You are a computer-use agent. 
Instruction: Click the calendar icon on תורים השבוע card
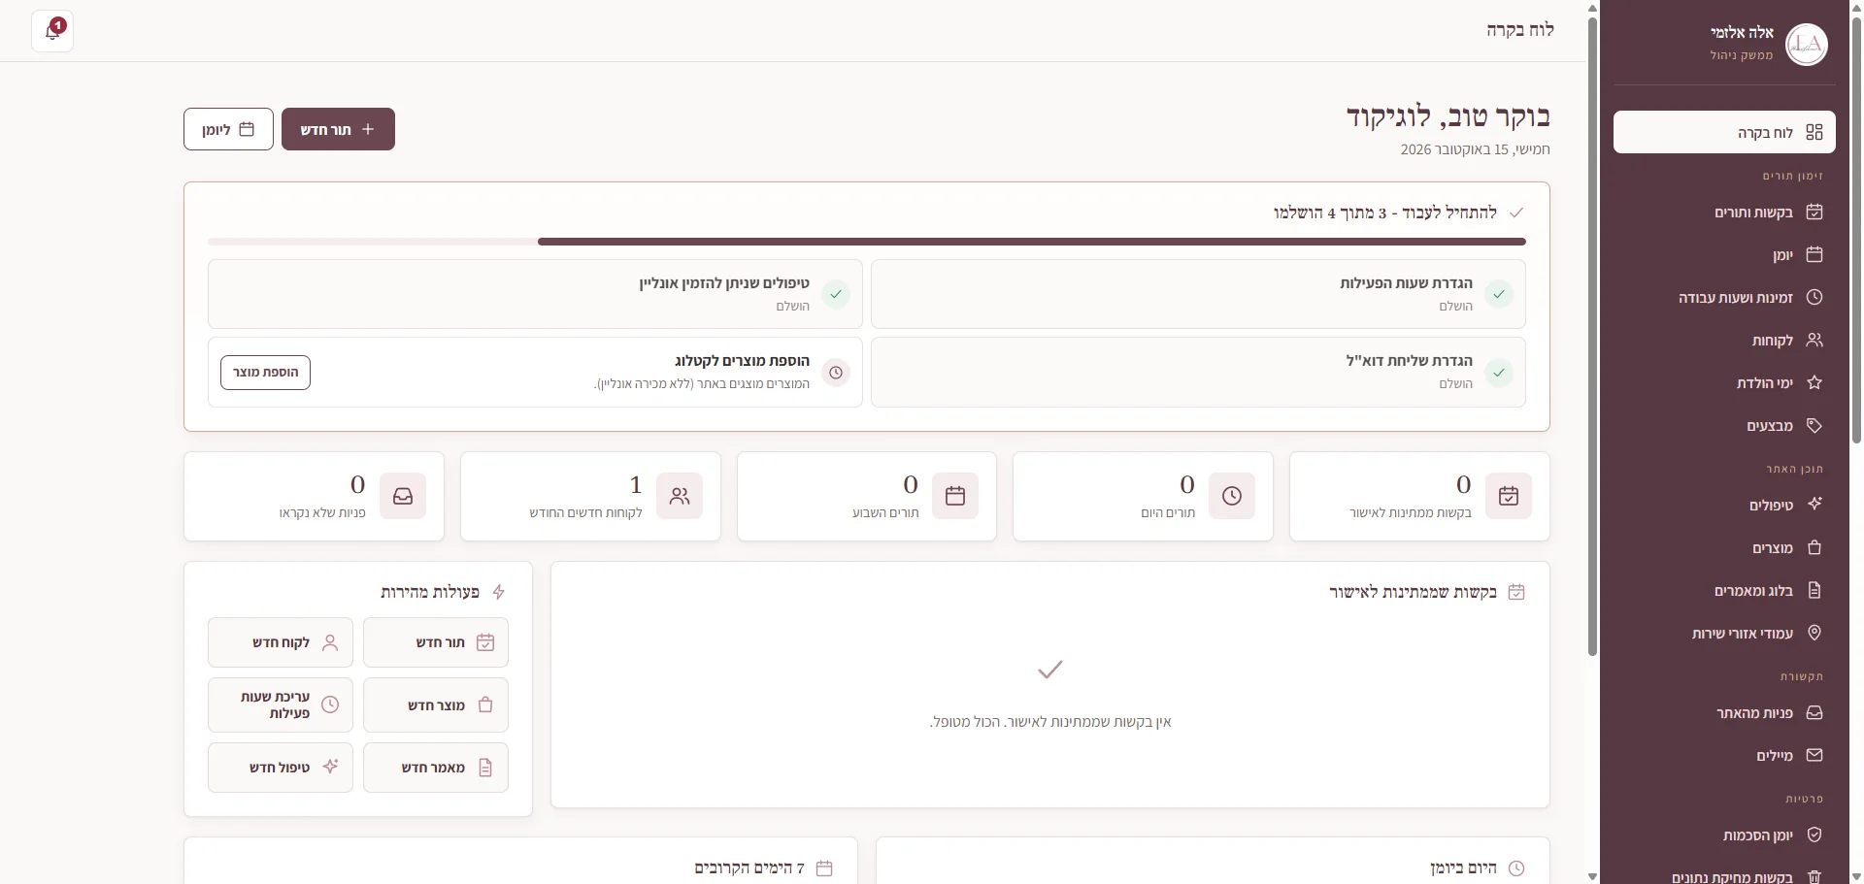pyautogui.click(x=955, y=496)
